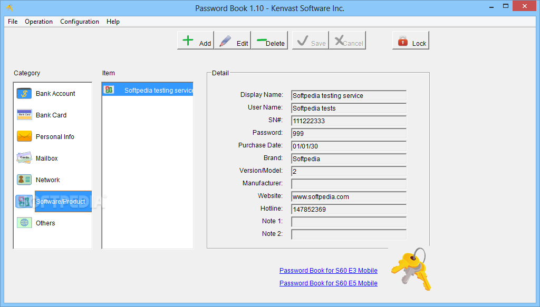Select the Software/Product category icon
540x307 pixels.
(24, 202)
